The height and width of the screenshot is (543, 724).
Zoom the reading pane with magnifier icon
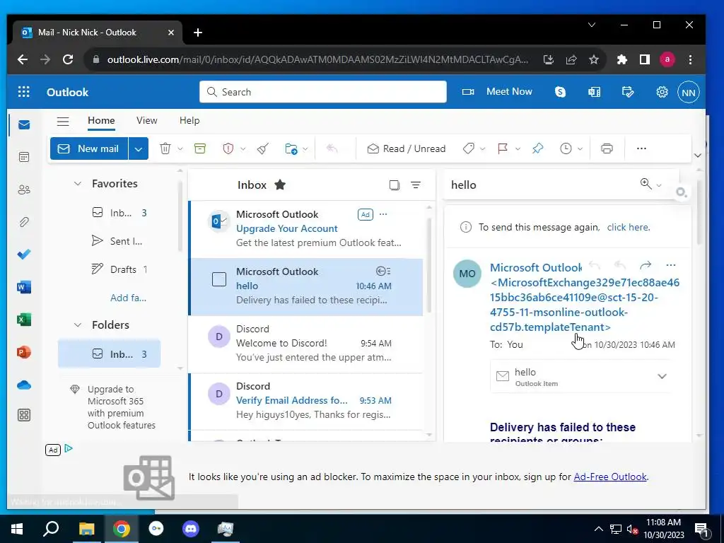(646, 185)
